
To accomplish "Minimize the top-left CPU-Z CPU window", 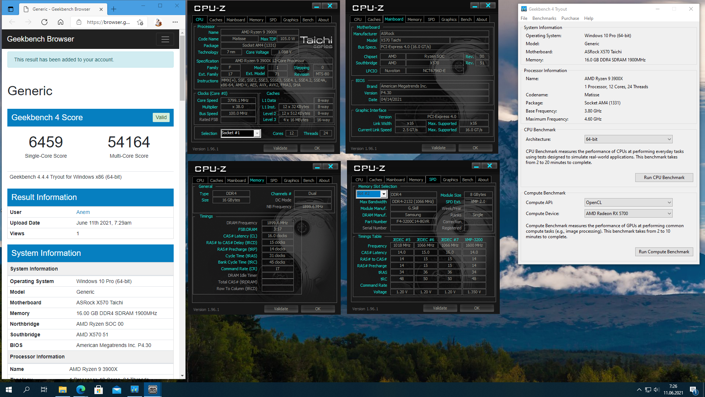I will pos(316,6).
